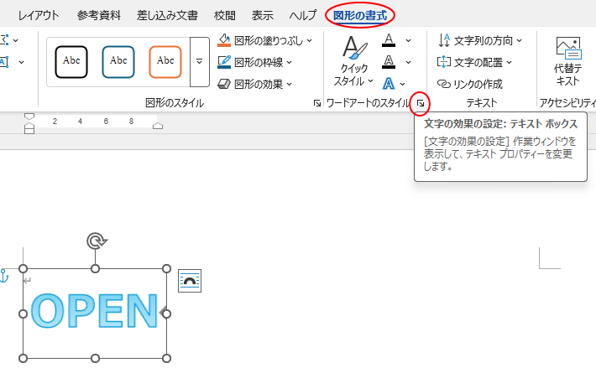Click the 図形の効果 icon

pyautogui.click(x=224, y=84)
